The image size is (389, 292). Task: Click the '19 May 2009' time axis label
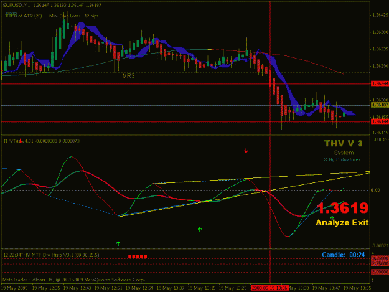pos(14,288)
